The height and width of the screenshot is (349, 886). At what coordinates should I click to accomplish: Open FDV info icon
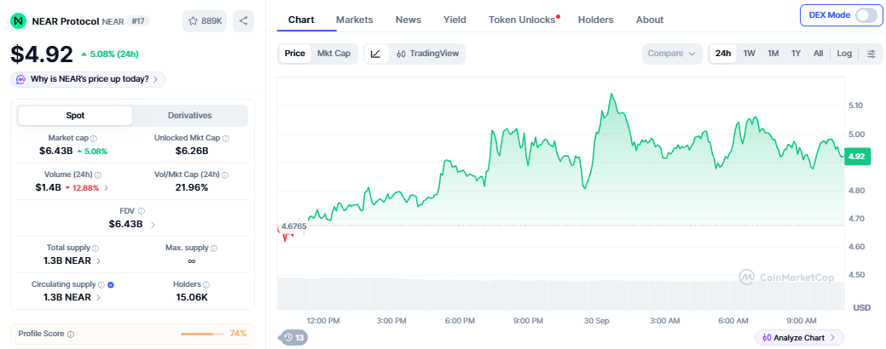tap(142, 211)
